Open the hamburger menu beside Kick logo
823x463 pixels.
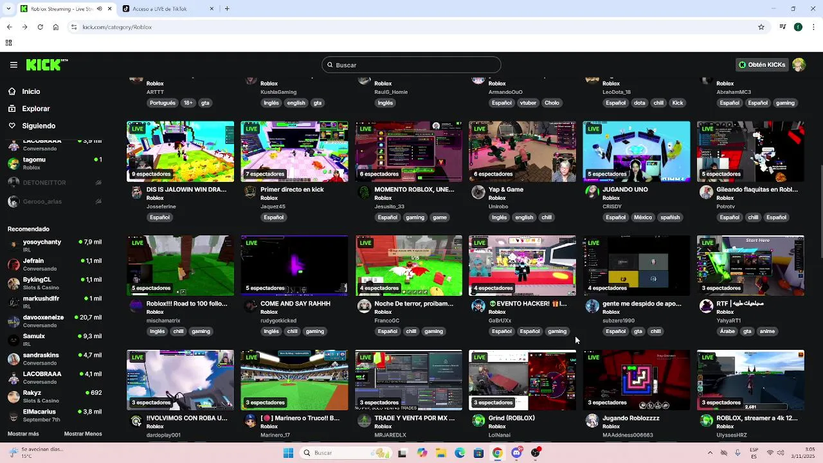coord(14,65)
